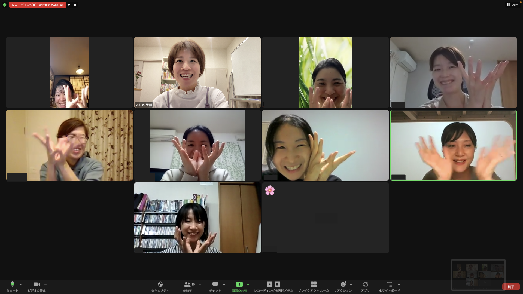
Task: Expand share options arrow beside 画面の共有
Action: (x=248, y=284)
